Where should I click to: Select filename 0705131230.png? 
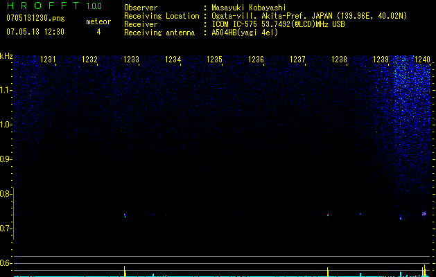coord(35,18)
